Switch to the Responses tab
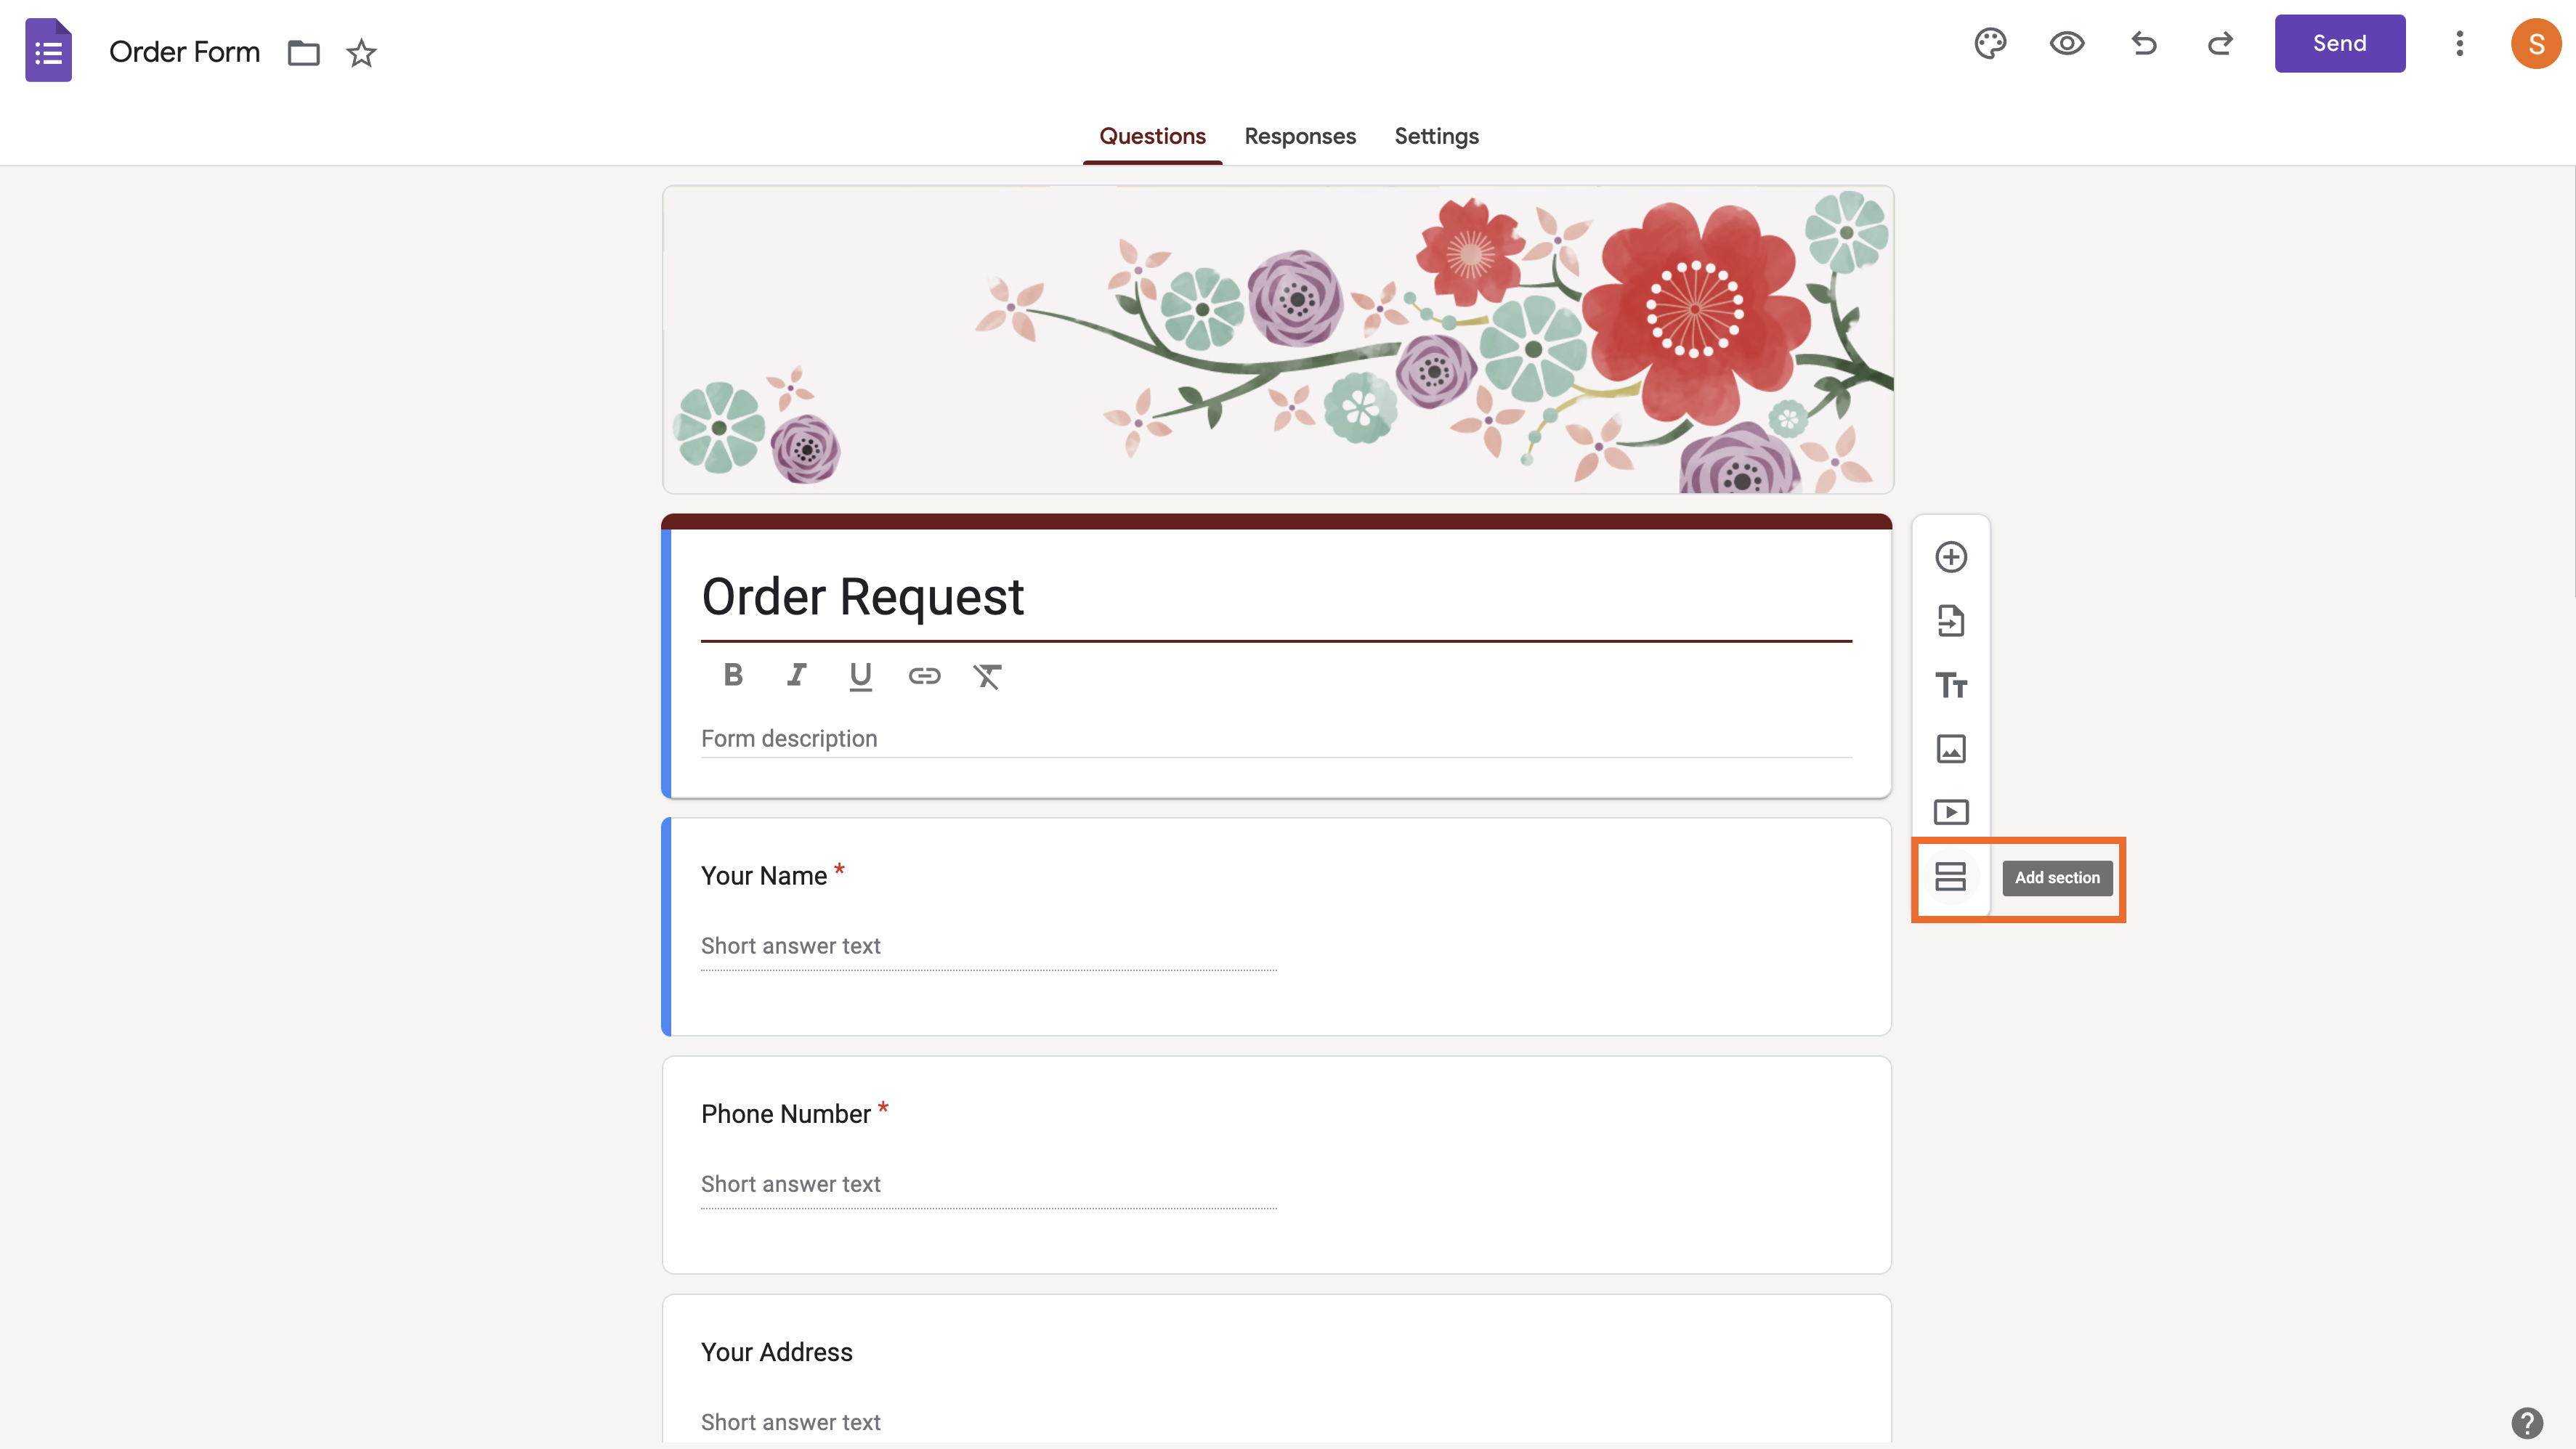 [x=1300, y=136]
